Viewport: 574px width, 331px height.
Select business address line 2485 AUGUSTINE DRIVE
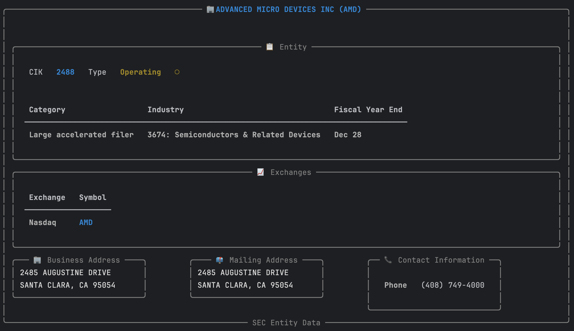[65, 273]
